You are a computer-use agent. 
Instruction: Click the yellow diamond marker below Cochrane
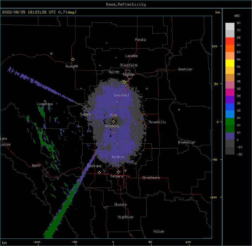99,172
